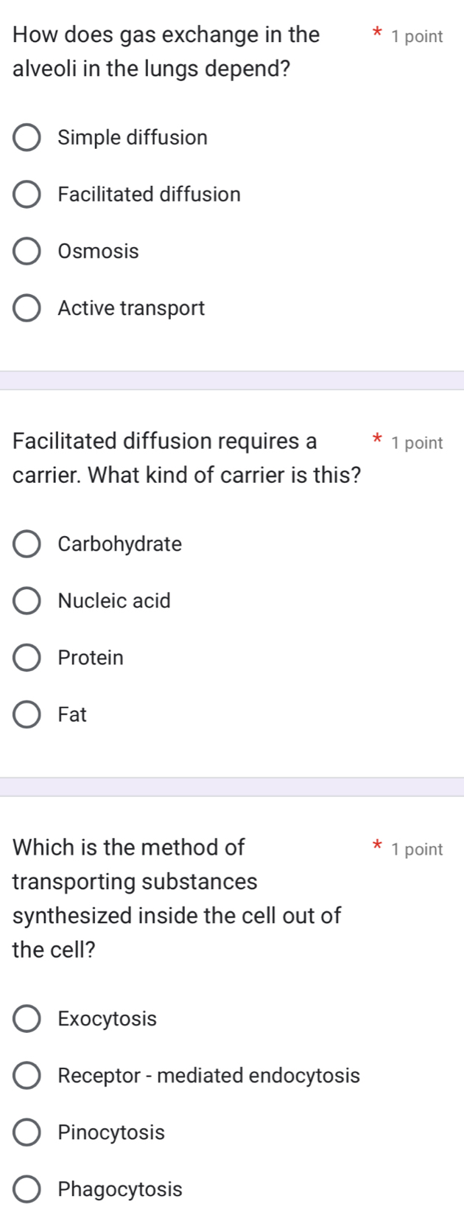The image size is (464, 1218).
Task: Click the 1 point label of carrier question
Action: 418,443
